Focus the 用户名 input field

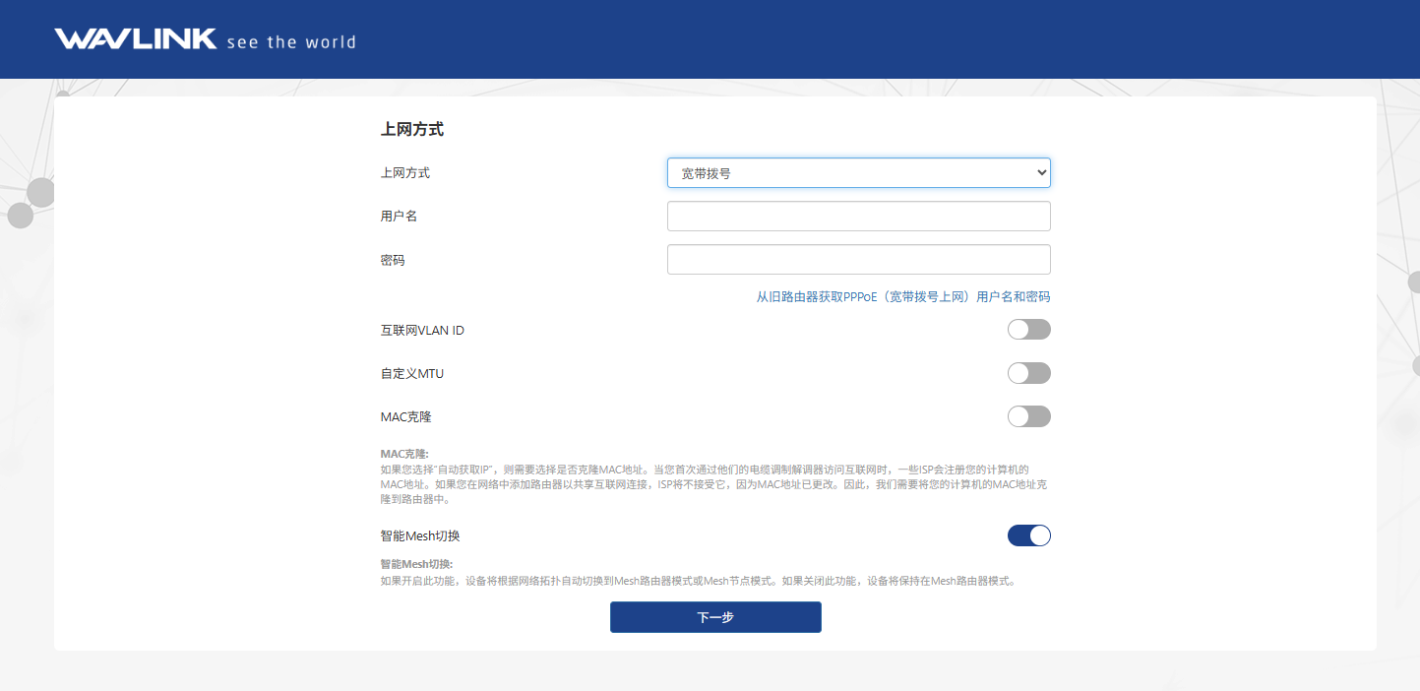click(x=858, y=217)
